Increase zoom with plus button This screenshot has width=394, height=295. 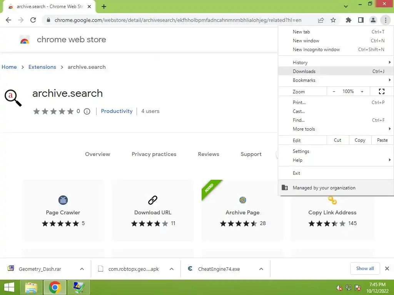click(x=362, y=91)
